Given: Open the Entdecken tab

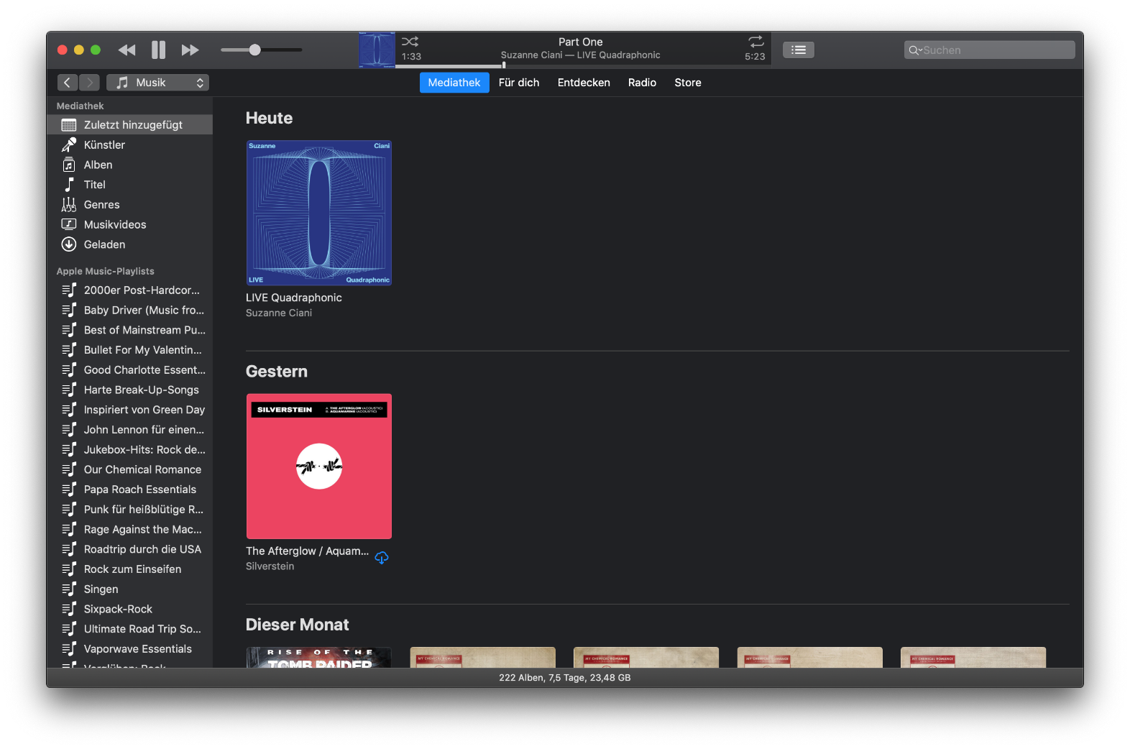Looking at the screenshot, I should tap(583, 83).
